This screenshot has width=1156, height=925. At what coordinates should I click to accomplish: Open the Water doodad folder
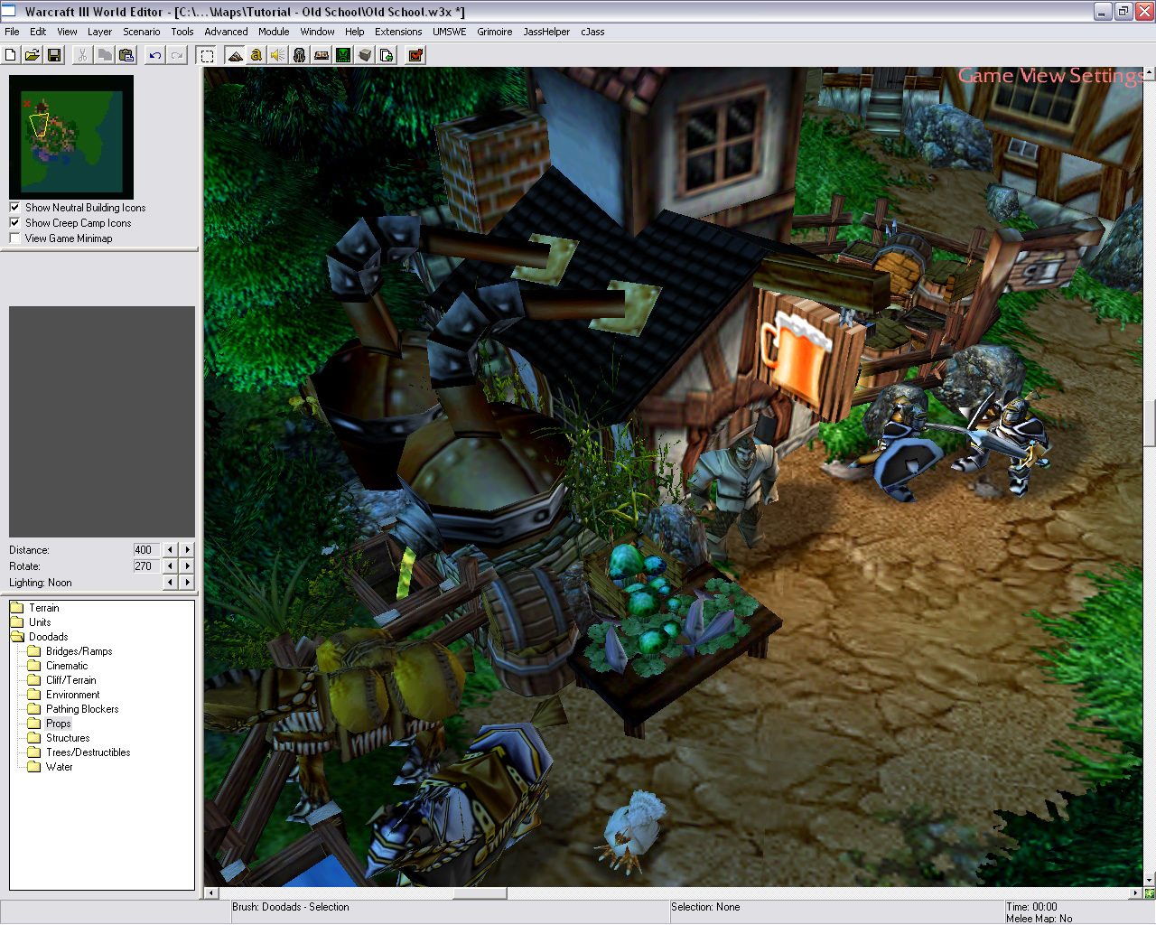(60, 767)
